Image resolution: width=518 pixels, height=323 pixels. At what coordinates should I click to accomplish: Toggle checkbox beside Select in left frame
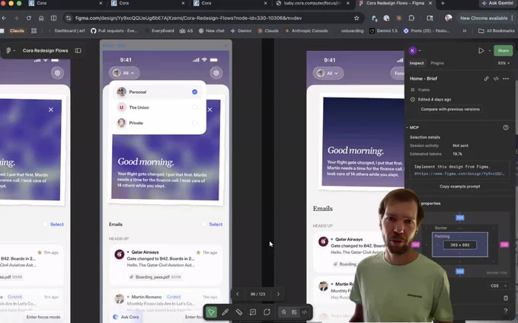click(45, 224)
